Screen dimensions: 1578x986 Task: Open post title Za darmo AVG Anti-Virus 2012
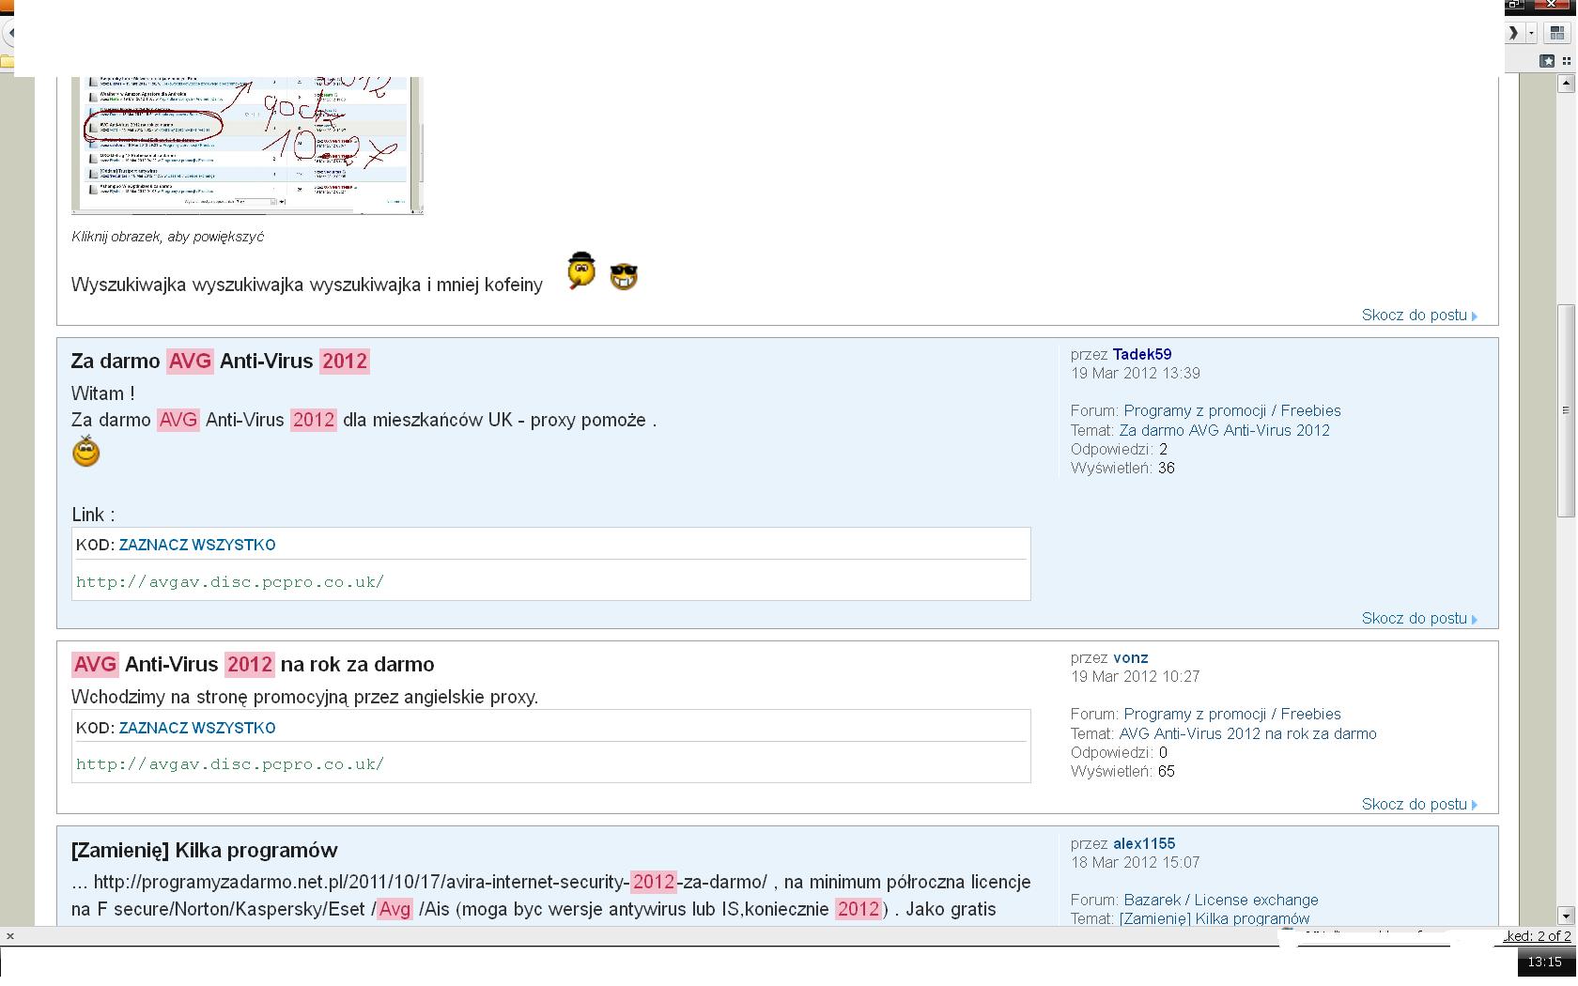(221, 362)
